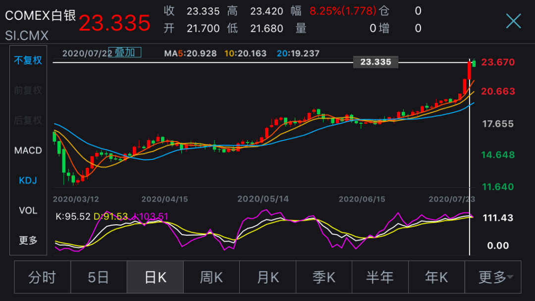The width and height of the screenshot is (535, 301).
Task: Click the 111.43 KDJ axis label
Action: coord(498,217)
